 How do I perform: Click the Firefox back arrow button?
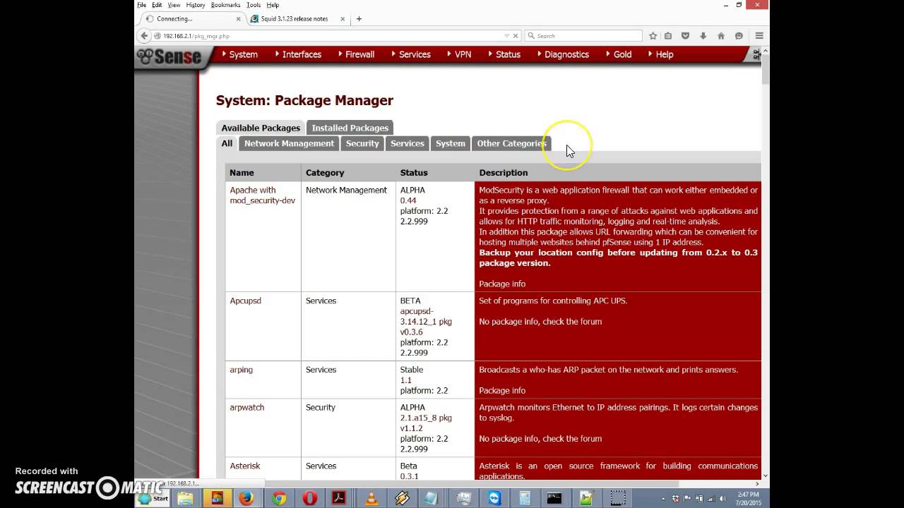click(144, 35)
